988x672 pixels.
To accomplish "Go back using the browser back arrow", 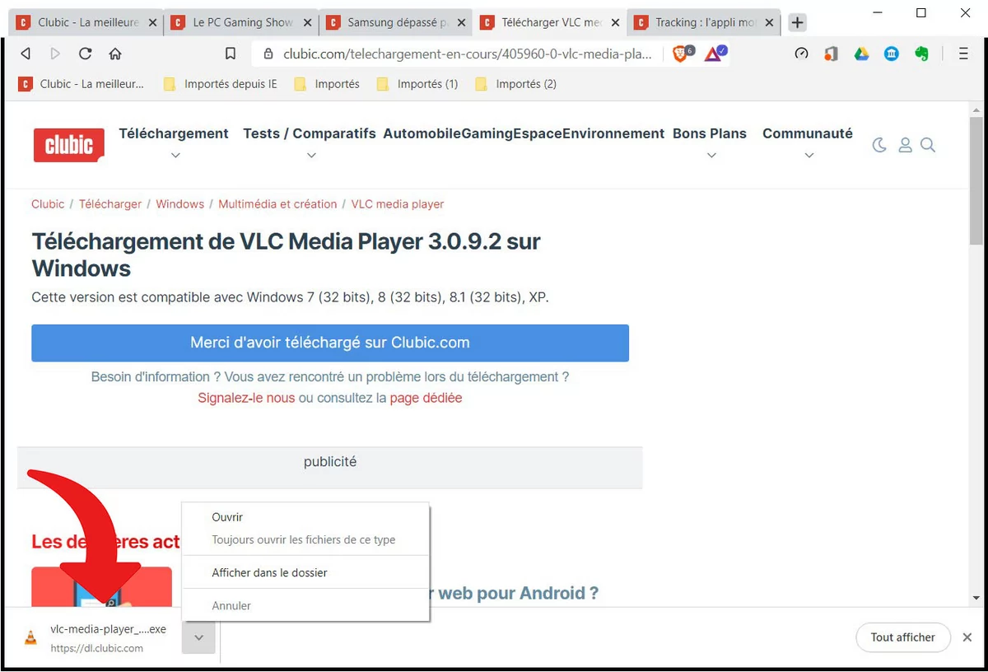I will click(x=26, y=54).
